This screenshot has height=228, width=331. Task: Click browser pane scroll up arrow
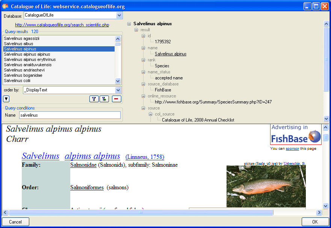325,127
